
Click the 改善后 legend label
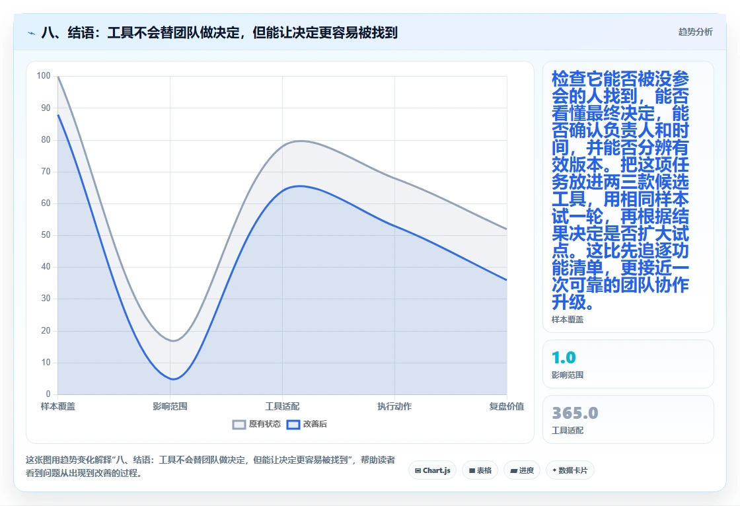(314, 424)
